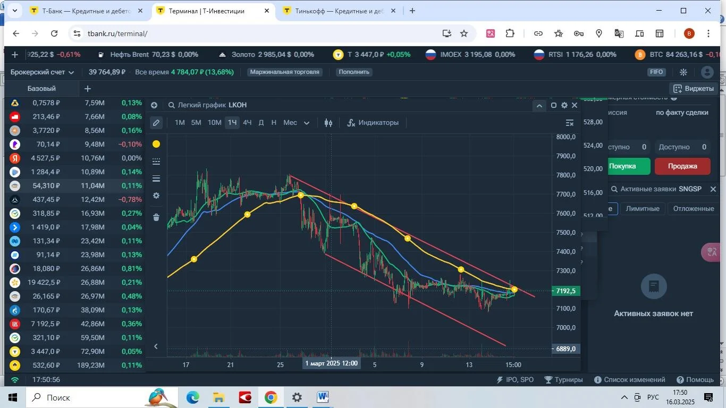Open chart widget settings gear in header

[x=564, y=105]
